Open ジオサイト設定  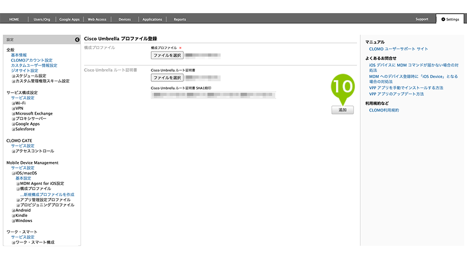point(24,70)
